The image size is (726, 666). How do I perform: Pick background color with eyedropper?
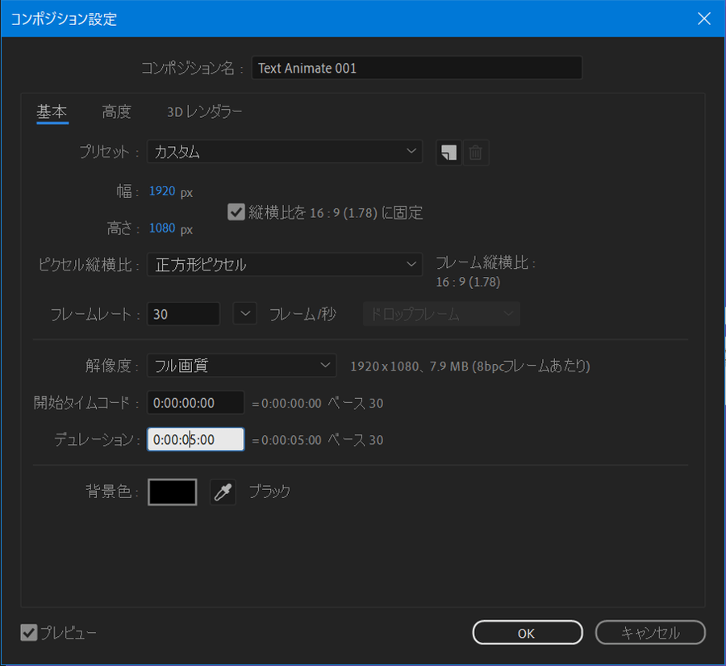tap(223, 492)
